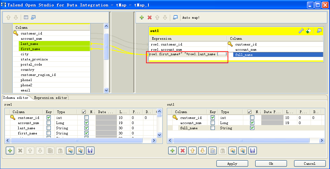Check Key box for out1 account_num
The image size is (330, 169).
point(213,123)
